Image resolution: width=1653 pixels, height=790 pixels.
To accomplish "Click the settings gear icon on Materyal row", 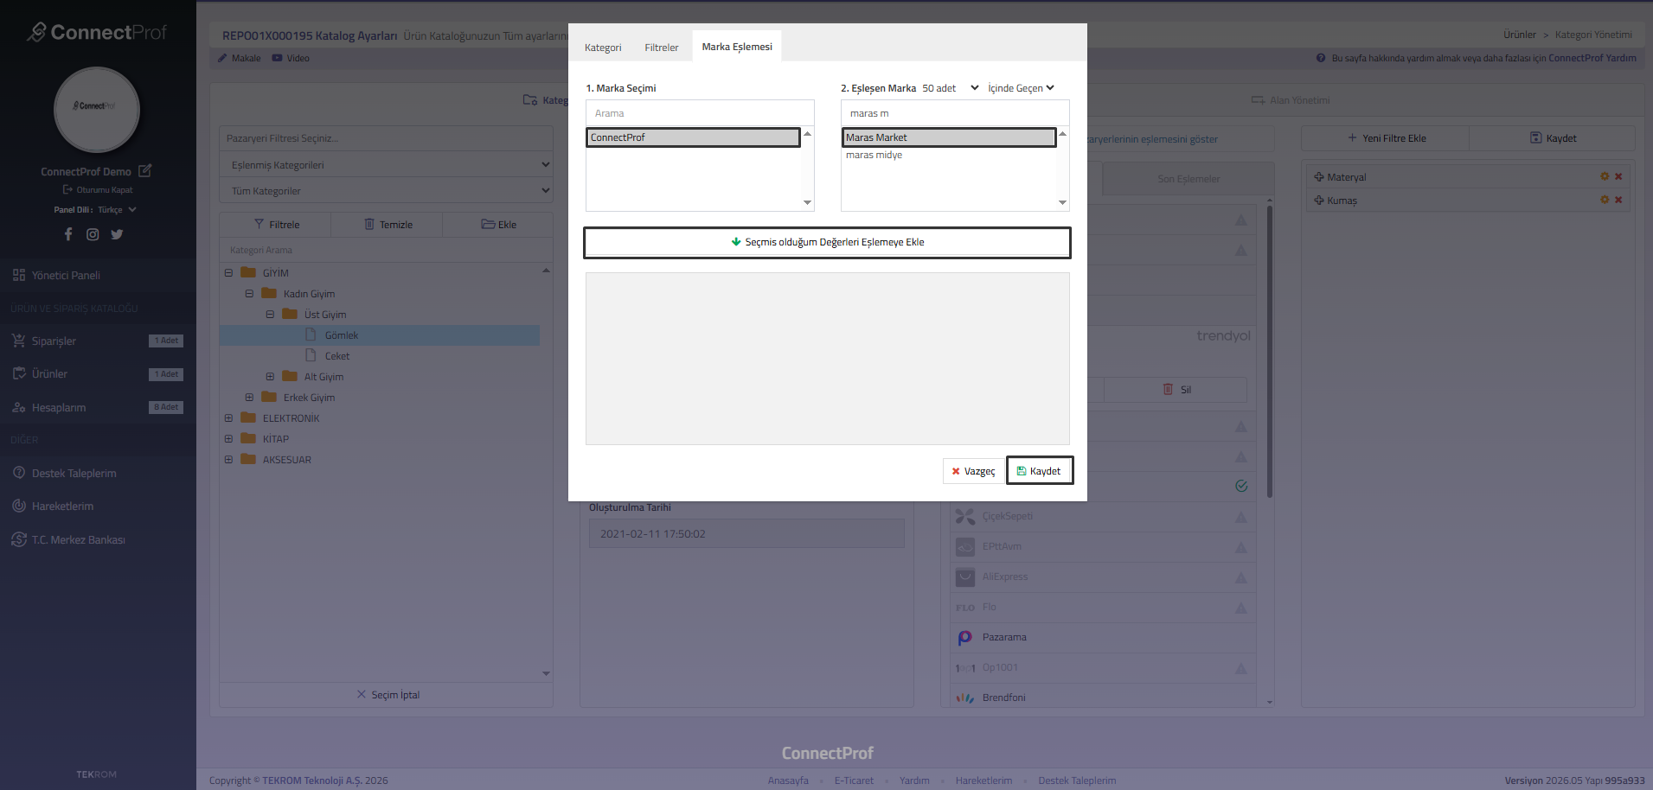I will [x=1605, y=176].
